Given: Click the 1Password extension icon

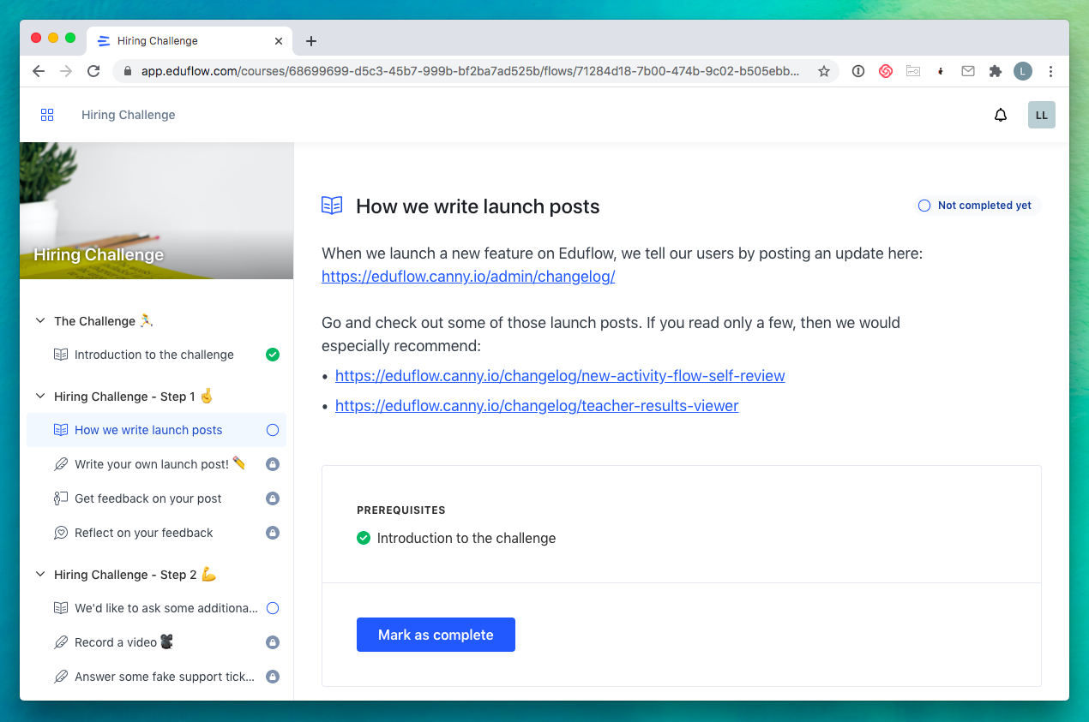Looking at the screenshot, I should click(x=858, y=71).
